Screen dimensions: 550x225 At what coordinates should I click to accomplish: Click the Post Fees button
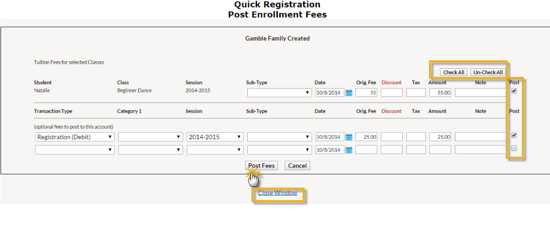point(261,165)
